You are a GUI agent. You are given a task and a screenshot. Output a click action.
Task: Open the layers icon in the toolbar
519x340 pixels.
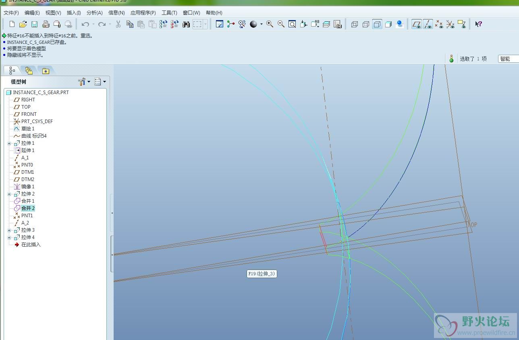(x=326, y=24)
